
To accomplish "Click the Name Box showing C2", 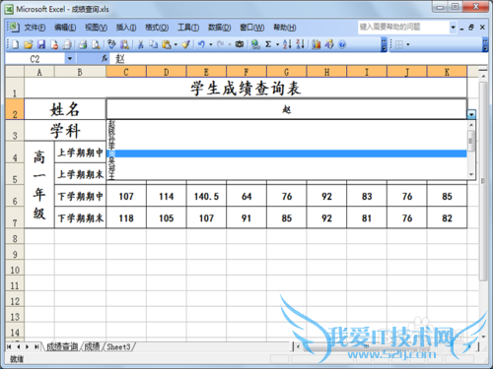I will [35, 59].
